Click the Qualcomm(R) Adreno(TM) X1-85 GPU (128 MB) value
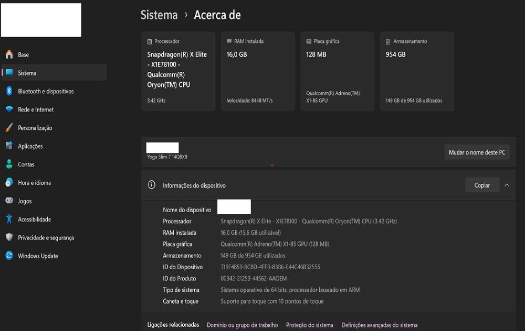Viewport: 525px width, 331px height. [x=275, y=244]
